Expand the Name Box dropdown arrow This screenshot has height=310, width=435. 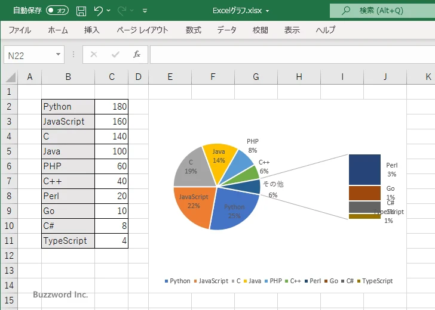click(59, 54)
